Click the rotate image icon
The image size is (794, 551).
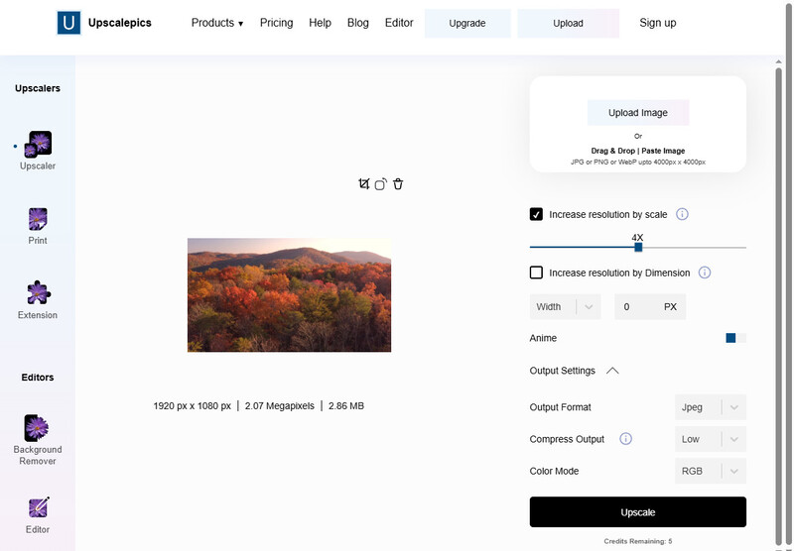380,184
